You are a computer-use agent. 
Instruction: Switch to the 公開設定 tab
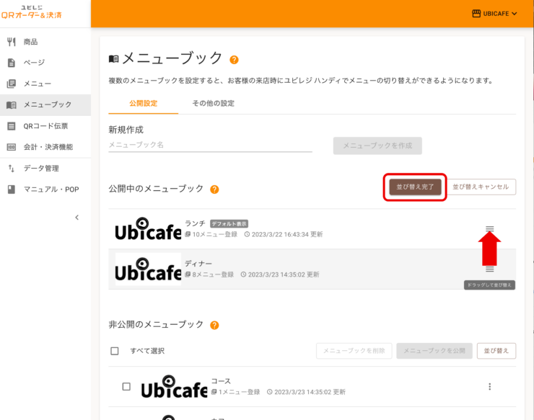point(144,104)
